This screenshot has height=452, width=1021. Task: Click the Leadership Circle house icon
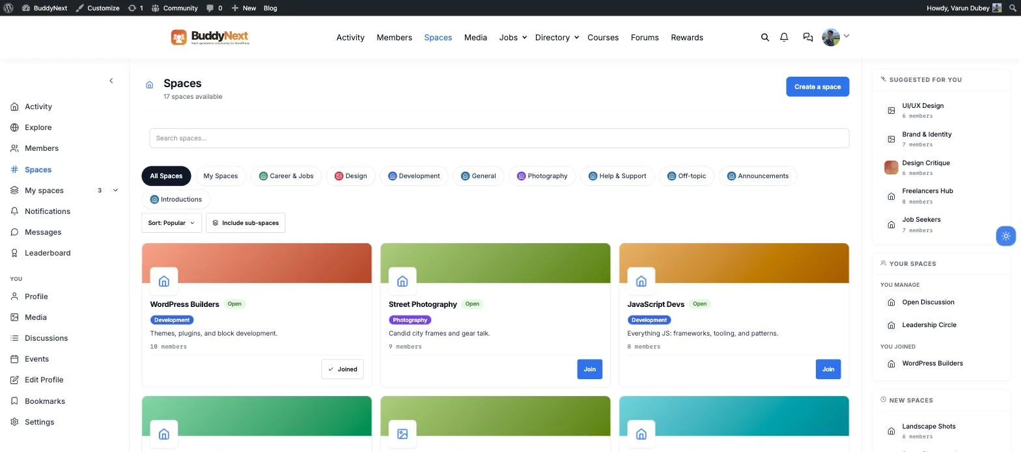click(891, 325)
